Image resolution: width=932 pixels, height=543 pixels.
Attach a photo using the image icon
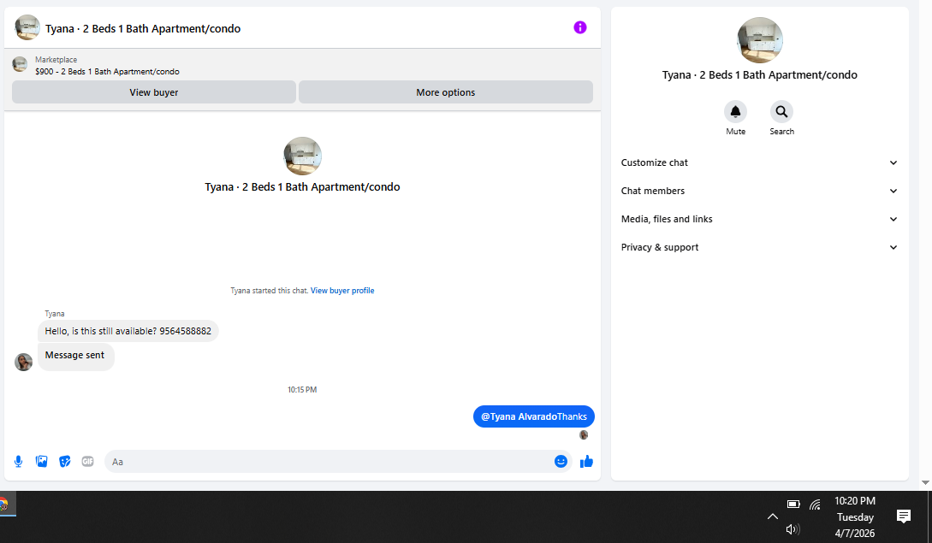point(42,462)
